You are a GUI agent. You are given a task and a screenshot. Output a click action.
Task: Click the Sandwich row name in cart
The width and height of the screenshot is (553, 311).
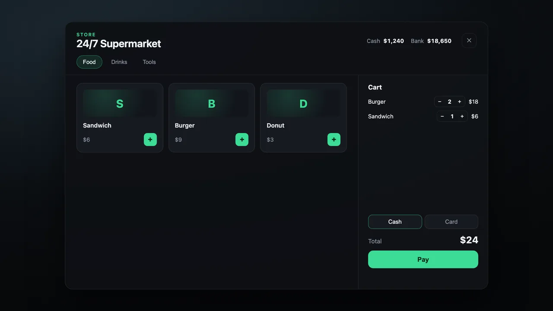click(381, 116)
